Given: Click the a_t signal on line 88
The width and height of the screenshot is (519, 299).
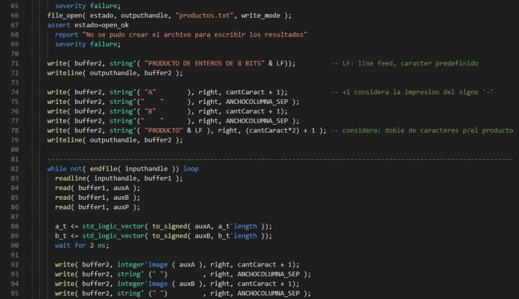Looking at the screenshot, I should coord(61,226).
